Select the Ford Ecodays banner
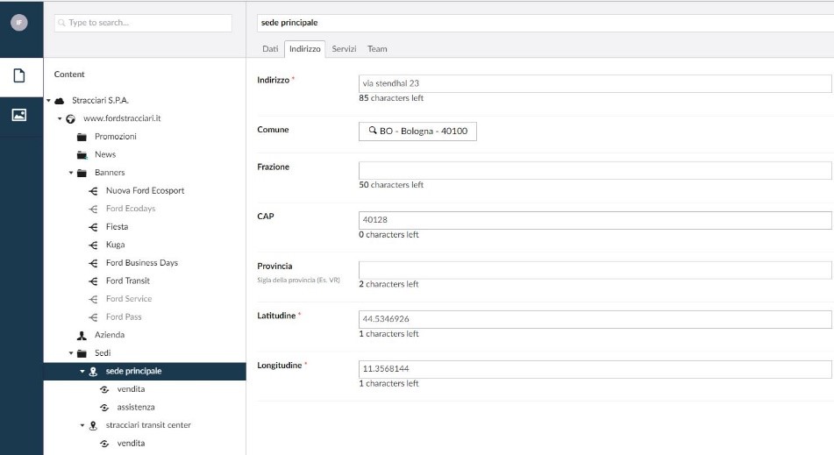Viewport: 834px width, 455px height. 131,209
